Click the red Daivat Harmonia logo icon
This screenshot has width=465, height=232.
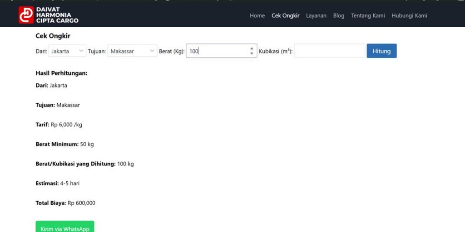point(26,15)
